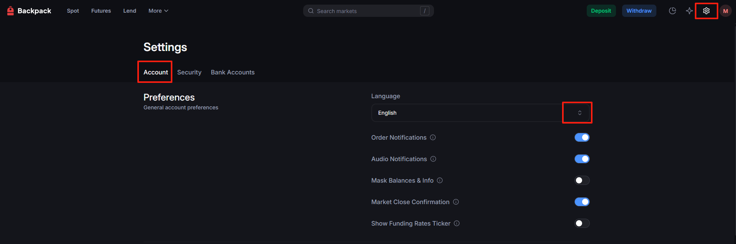Open the portfolio pie chart icon
736x244 pixels.
coord(672,11)
